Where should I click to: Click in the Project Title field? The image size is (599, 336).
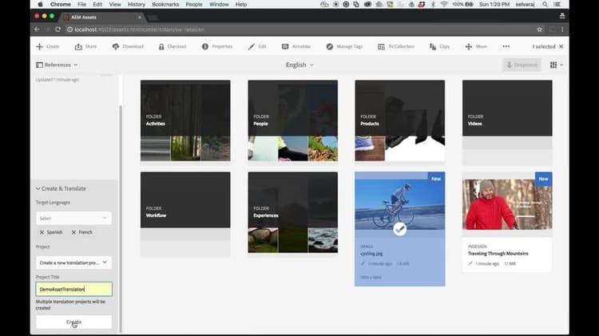tap(73, 289)
